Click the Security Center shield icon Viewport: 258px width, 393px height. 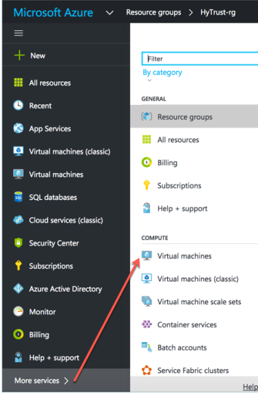click(19, 243)
